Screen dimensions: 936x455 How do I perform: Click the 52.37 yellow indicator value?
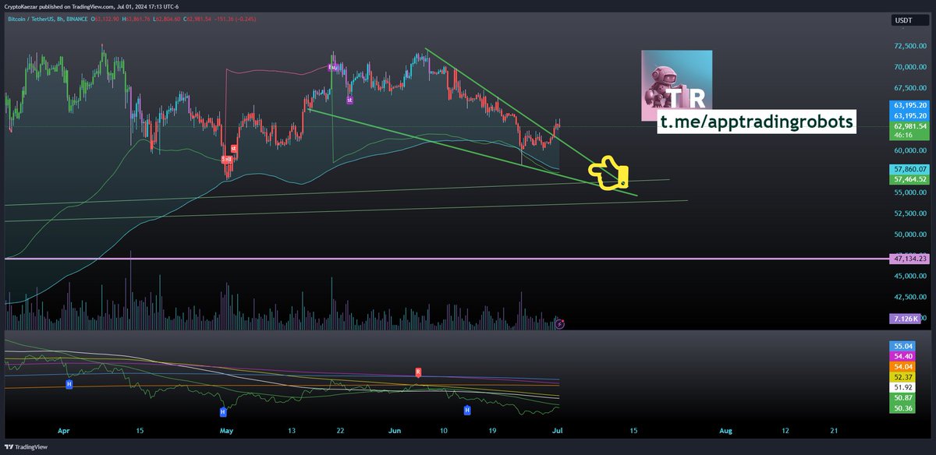902,376
